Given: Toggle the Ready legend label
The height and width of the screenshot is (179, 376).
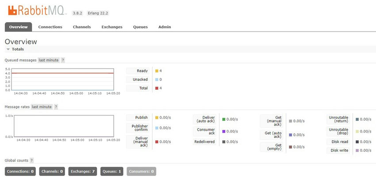Looking at the screenshot, I should click(x=138, y=71).
